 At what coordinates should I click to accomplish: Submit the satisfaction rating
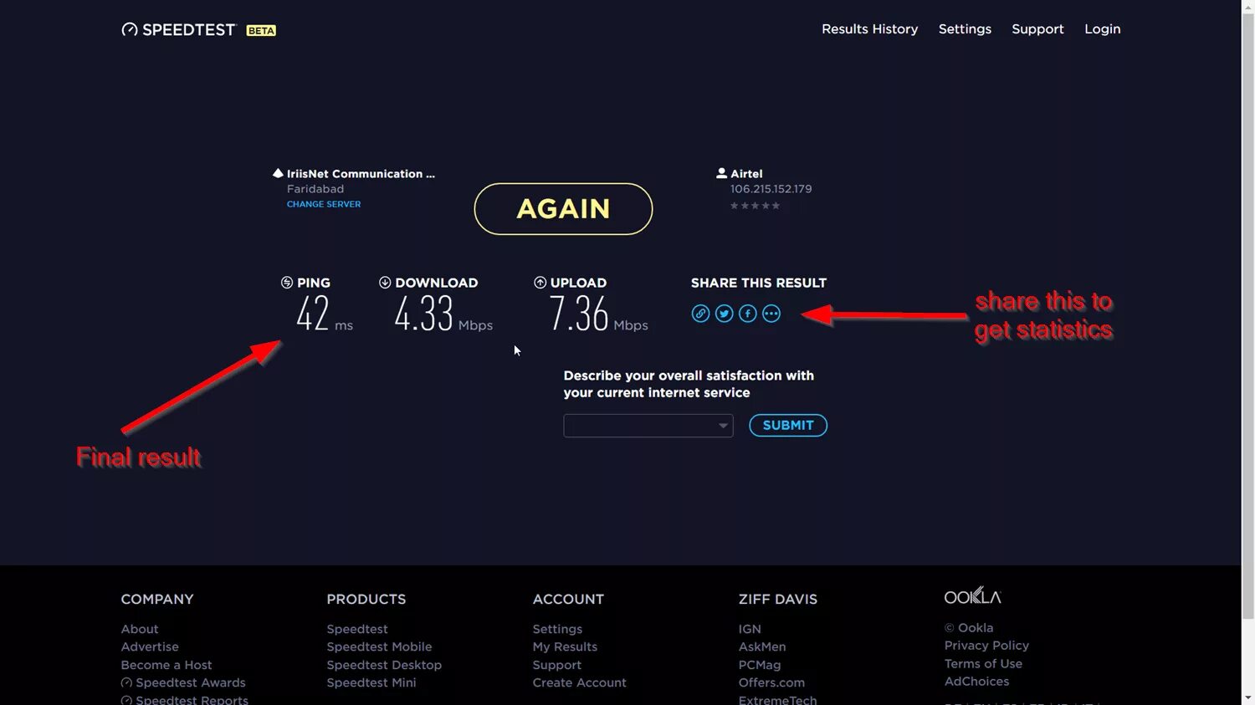pos(788,426)
